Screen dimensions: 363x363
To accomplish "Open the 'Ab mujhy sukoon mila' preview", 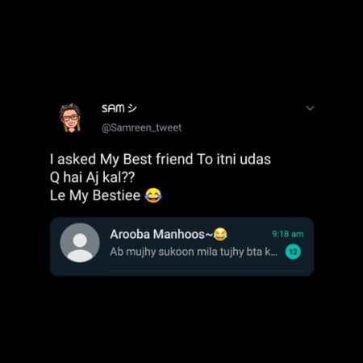I will click(x=194, y=252).
